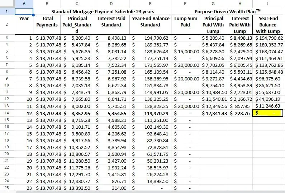Click the $96,375.60 balance cell

268,79
